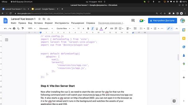Open the Инструменты menu
188x105 pixels.
tap(62, 23)
